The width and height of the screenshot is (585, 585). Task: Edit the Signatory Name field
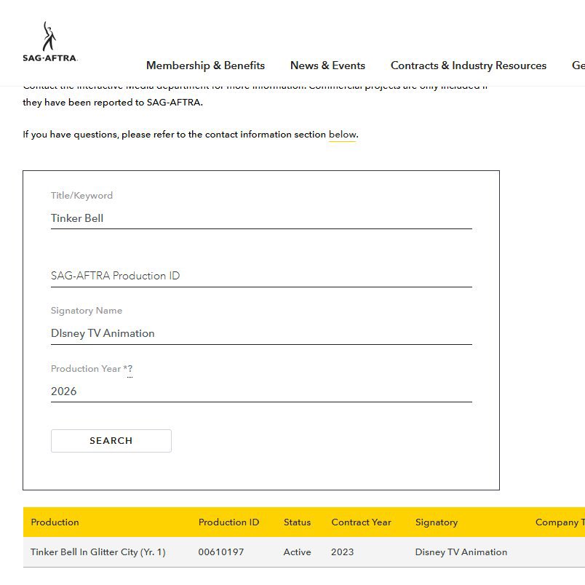point(261,333)
